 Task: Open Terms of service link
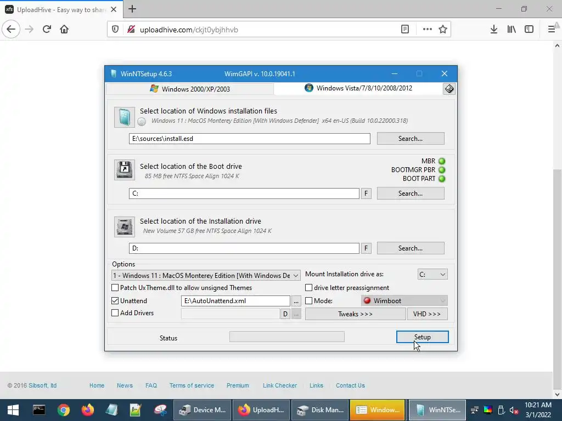coord(192,385)
